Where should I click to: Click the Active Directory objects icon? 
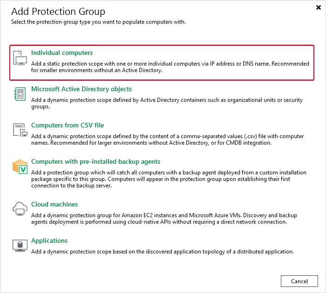pos(20,94)
